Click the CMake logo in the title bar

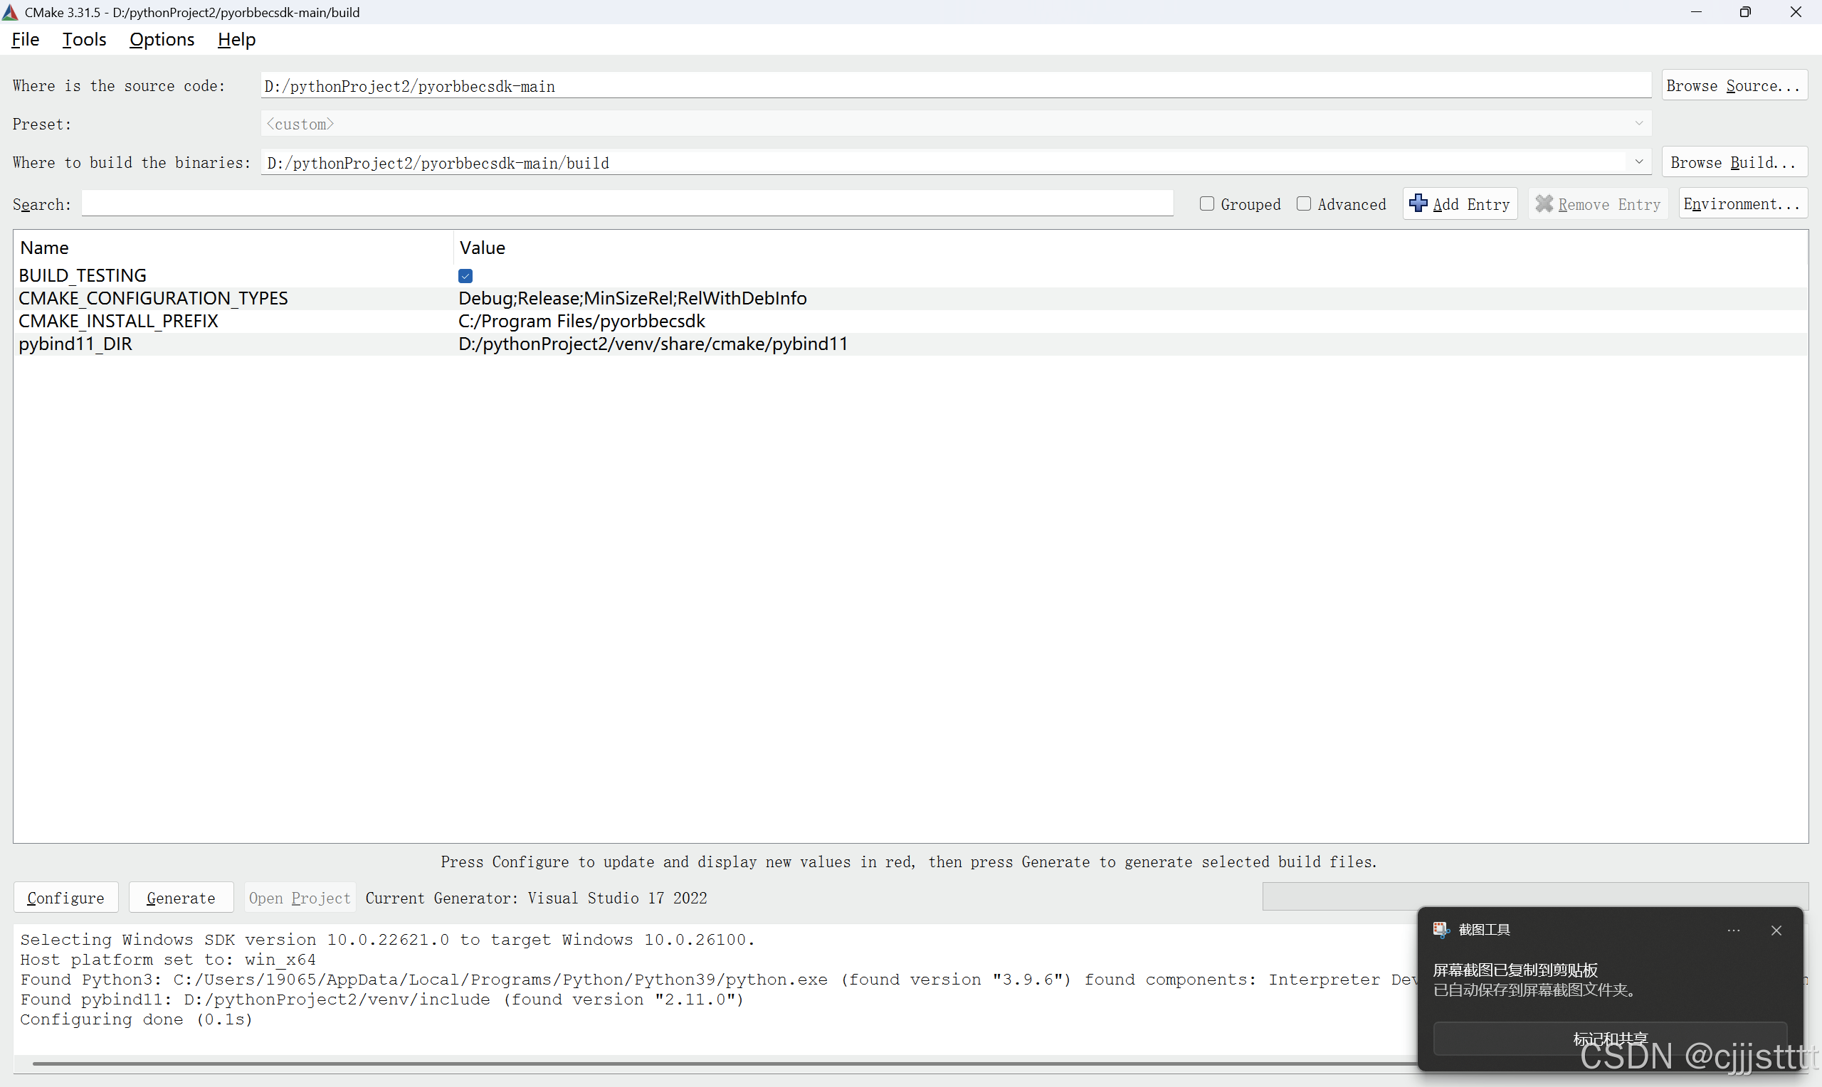[10, 11]
